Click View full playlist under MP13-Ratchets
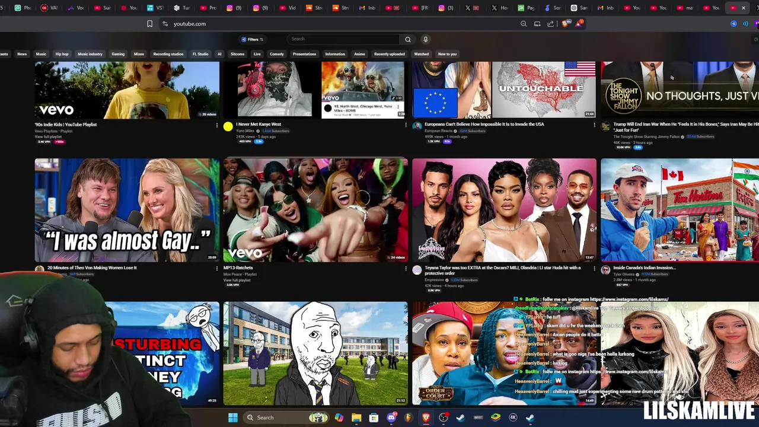The height and width of the screenshot is (427, 759). point(237,280)
